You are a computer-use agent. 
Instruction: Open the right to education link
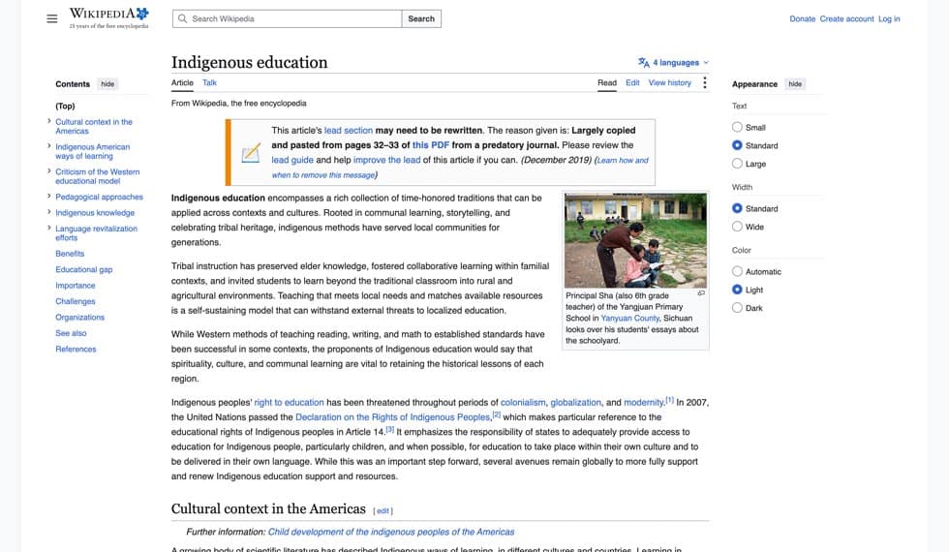tap(289, 403)
